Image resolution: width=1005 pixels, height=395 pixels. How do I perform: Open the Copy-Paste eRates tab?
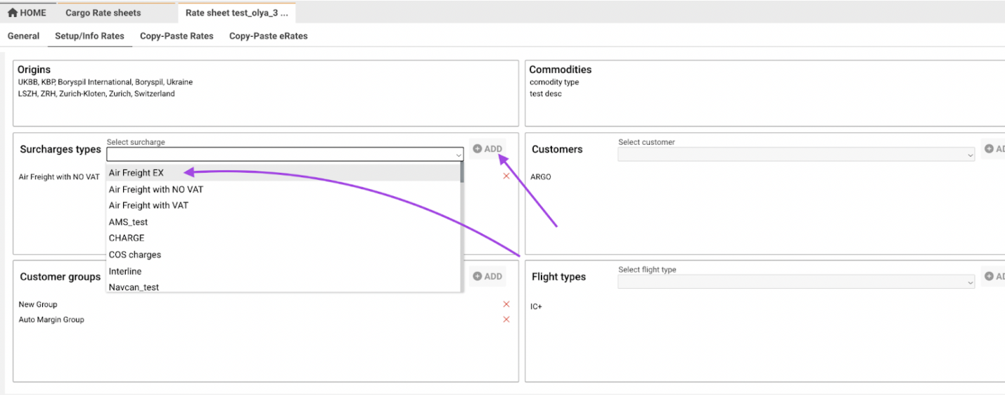(268, 36)
